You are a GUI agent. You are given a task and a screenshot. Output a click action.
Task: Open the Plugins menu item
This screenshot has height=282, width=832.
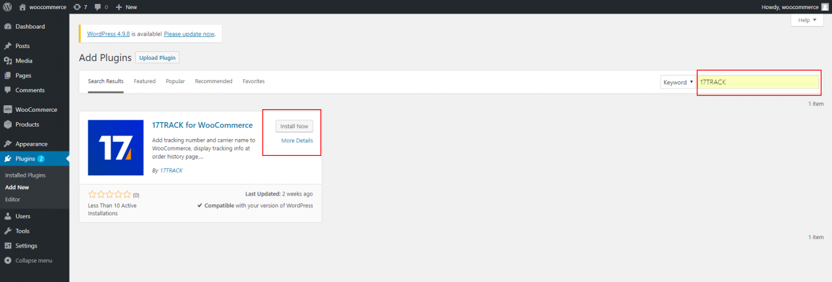click(x=34, y=159)
